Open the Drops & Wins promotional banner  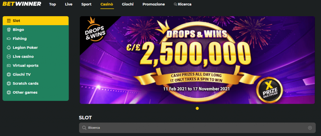[x=197, y=60]
